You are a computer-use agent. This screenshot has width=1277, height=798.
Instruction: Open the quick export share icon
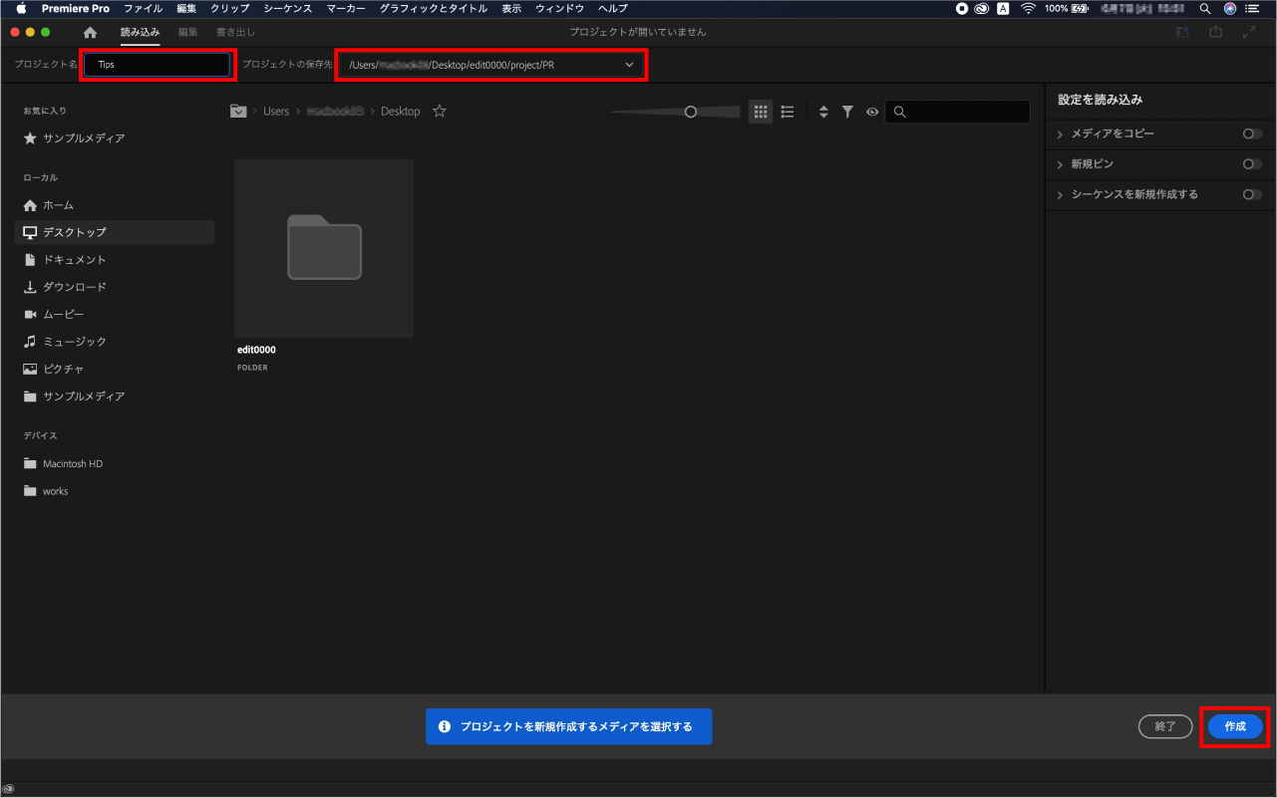[1215, 32]
